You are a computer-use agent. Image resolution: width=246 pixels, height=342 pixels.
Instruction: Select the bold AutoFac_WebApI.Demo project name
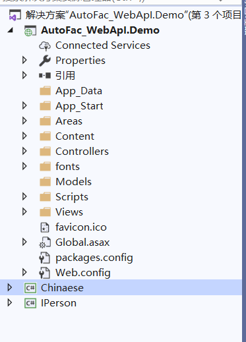click(100, 30)
